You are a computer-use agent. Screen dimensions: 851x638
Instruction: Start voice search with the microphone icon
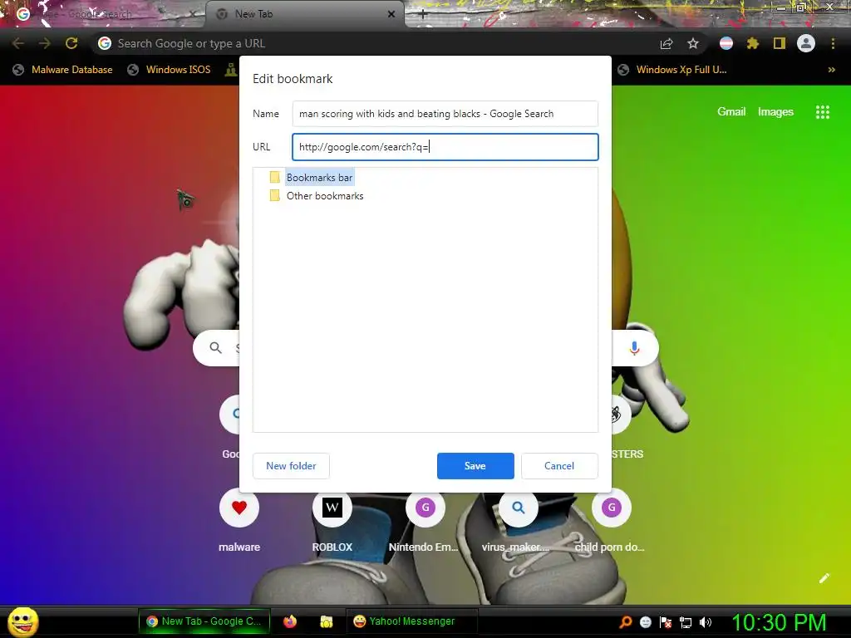pos(634,348)
